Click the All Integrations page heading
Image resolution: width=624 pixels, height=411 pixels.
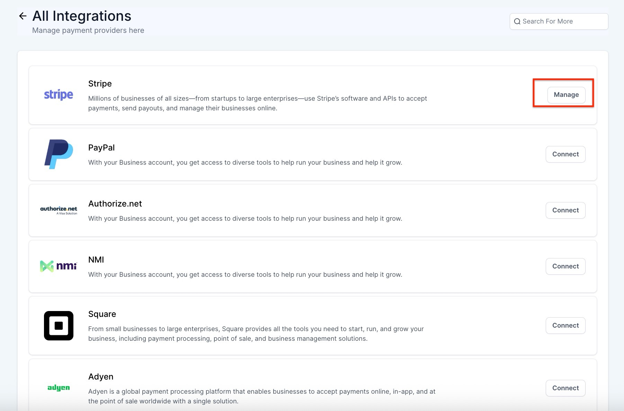coord(82,16)
